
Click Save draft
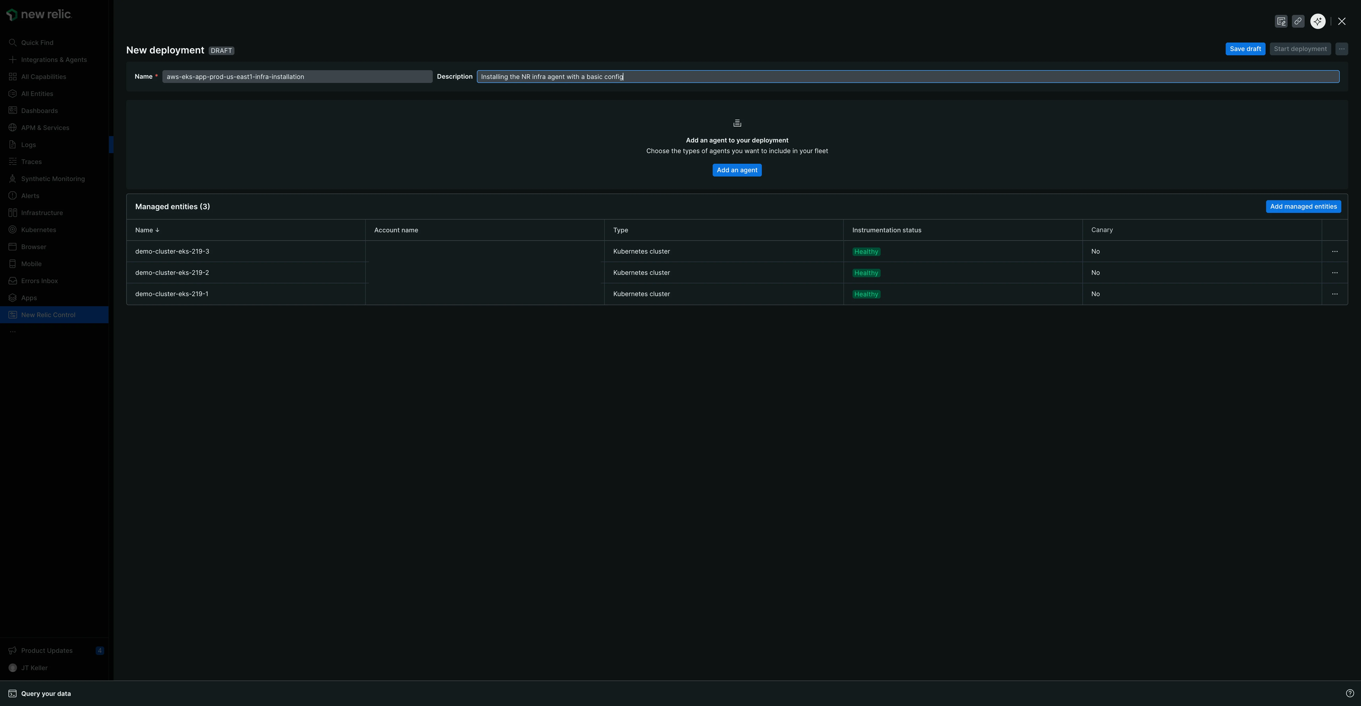click(x=1245, y=49)
